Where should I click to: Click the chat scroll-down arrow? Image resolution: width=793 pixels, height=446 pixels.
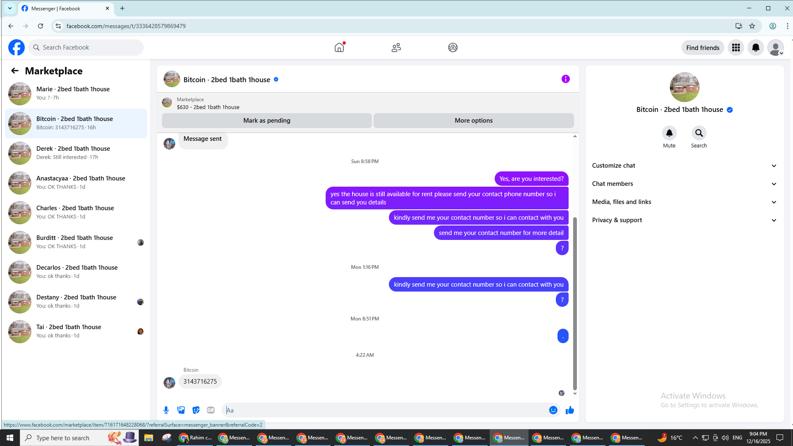[x=575, y=394]
